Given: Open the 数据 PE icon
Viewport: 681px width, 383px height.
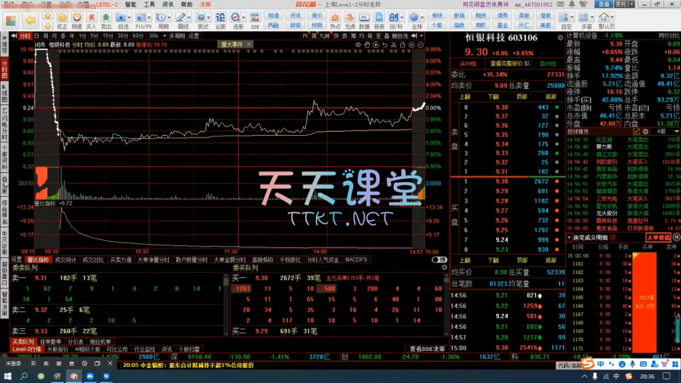Looking at the screenshot, I should [x=365, y=18].
